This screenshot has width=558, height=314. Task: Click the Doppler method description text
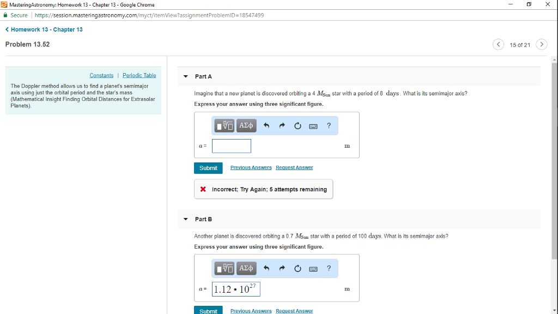[x=83, y=96]
